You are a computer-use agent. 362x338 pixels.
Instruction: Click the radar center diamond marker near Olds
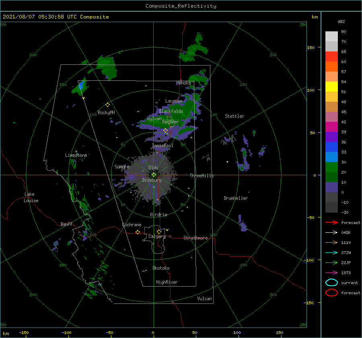(x=154, y=175)
